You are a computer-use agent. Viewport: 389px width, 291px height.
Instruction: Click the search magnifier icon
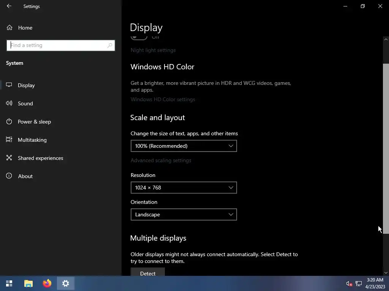tap(110, 45)
